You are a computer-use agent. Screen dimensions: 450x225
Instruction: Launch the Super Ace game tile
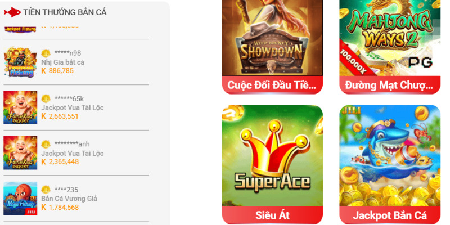click(272, 155)
